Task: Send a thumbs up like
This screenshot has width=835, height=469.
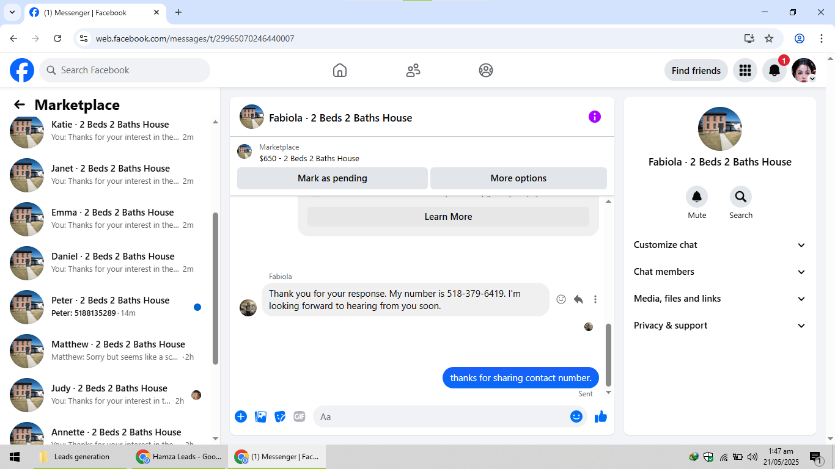Action: pos(601,416)
